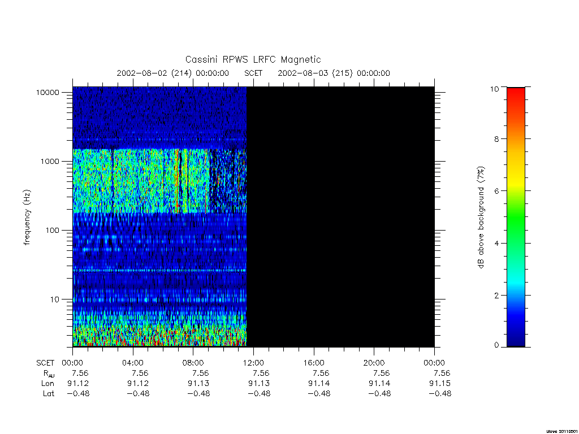Click the '10' frequency axis label
Screen dimensions: 579x434
click(x=55, y=300)
